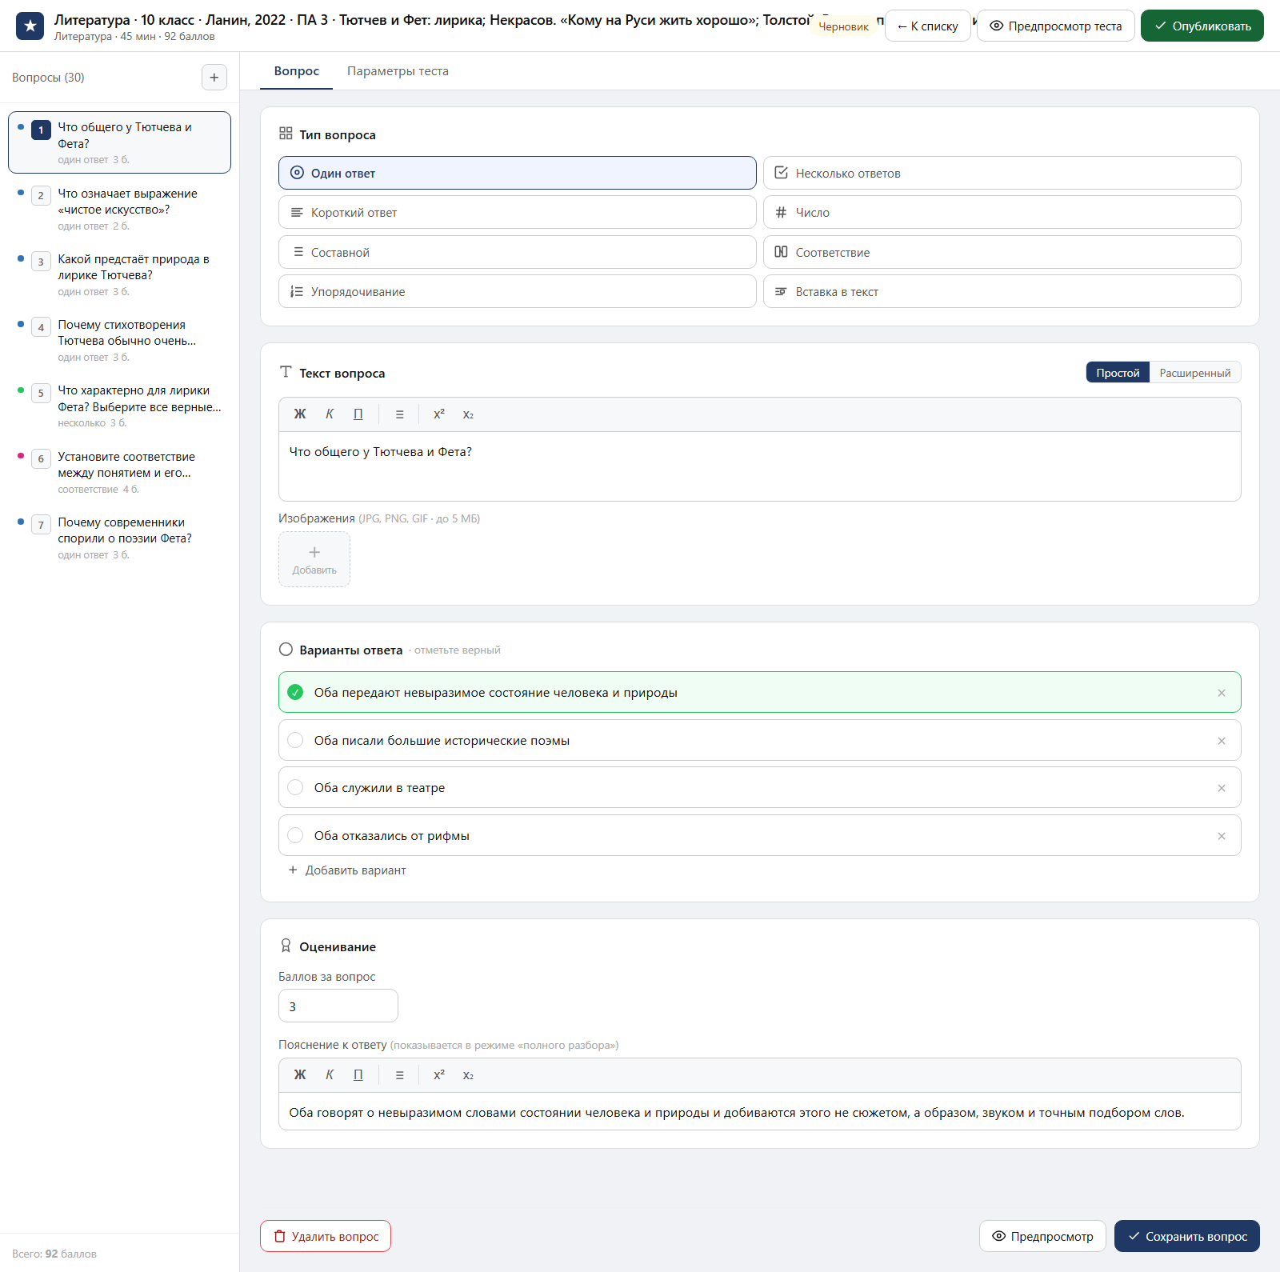Apply subscript x₂ in the explanation toolbar
The height and width of the screenshot is (1272, 1280).
(x=468, y=1075)
